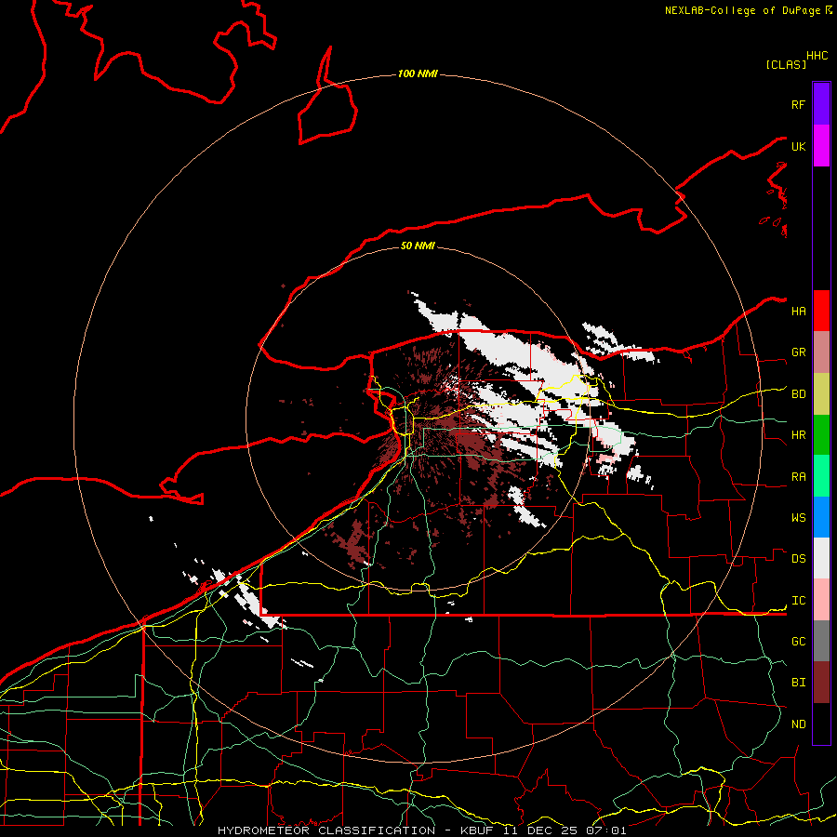The width and height of the screenshot is (837, 837).
Task: Click the 07:01 timestamp
Action: 605,830
